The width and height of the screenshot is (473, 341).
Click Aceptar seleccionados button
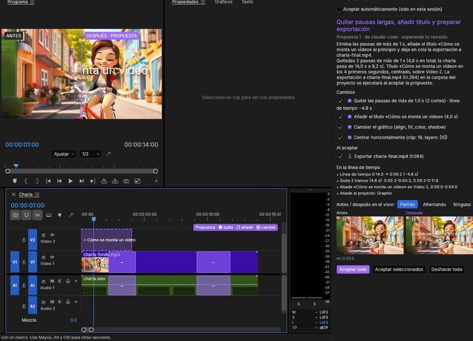tap(399, 270)
